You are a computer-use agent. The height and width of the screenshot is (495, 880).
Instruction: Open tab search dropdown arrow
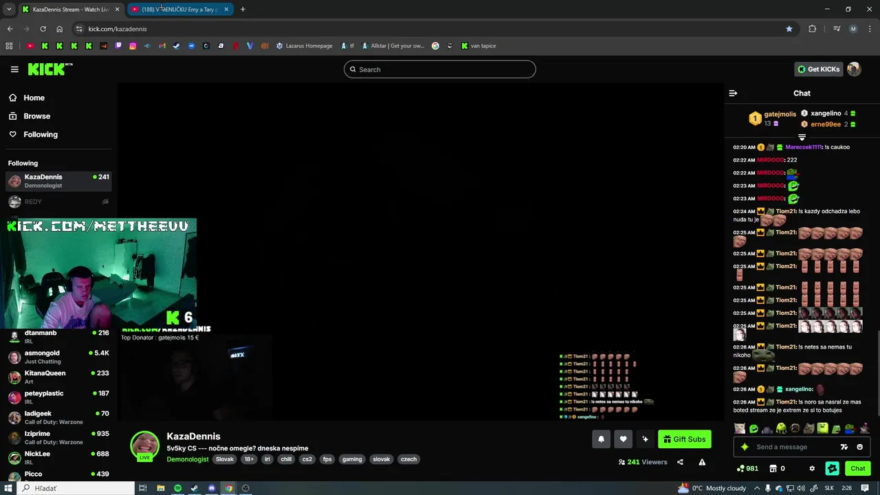(9, 10)
